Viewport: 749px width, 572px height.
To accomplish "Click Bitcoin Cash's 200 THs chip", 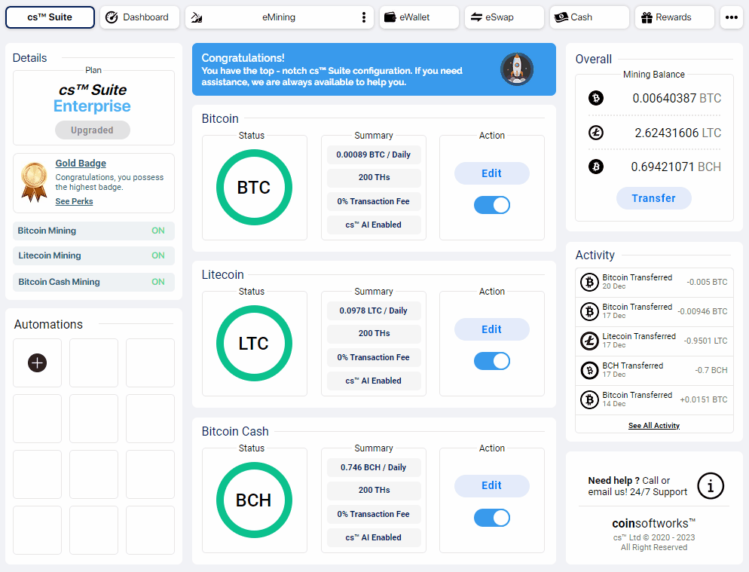I will (374, 491).
